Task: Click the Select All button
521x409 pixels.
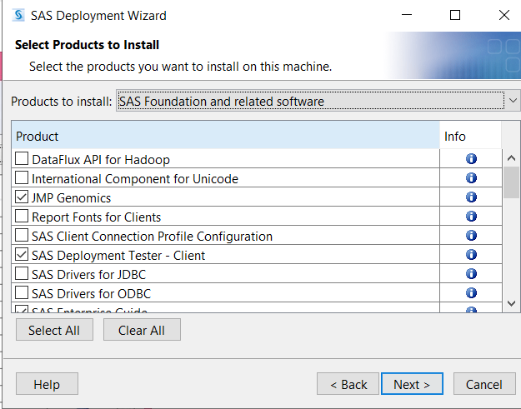Action: click(54, 330)
